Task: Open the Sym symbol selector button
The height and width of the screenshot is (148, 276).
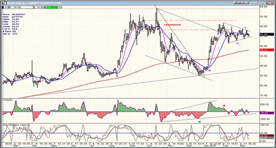Action: tap(237, 3)
